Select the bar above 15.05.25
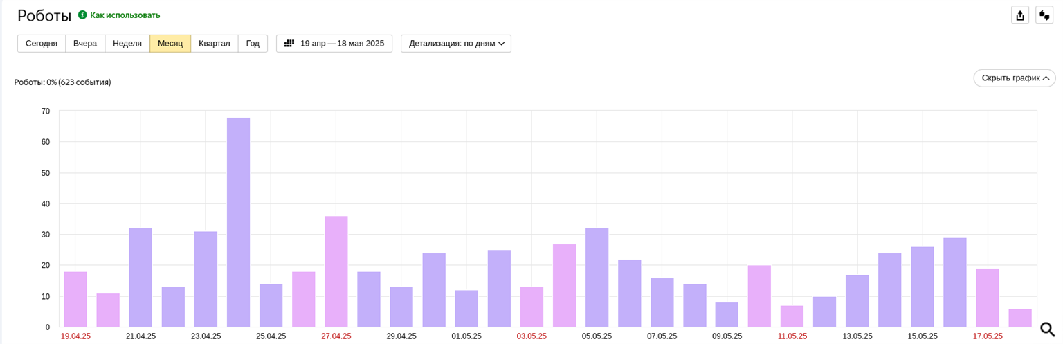This screenshot has height=344, width=1063. [923, 287]
